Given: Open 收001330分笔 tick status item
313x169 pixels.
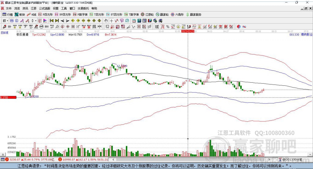Looking at the screenshot, I should tap(290, 160).
